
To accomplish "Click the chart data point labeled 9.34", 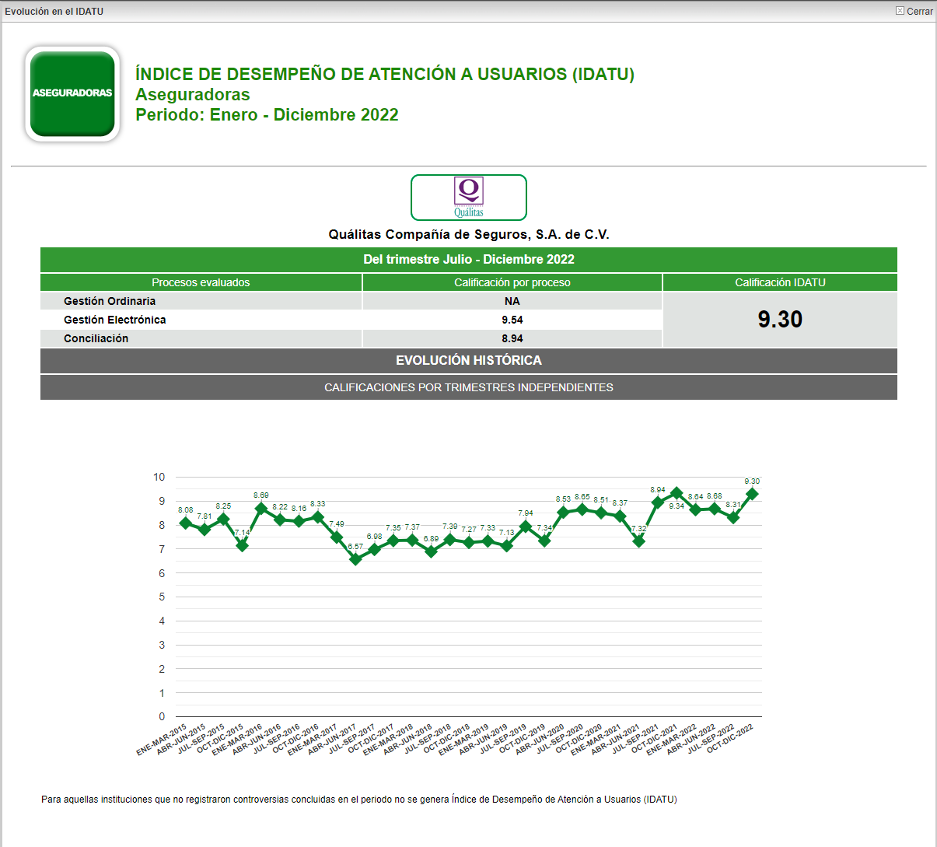I will (677, 493).
